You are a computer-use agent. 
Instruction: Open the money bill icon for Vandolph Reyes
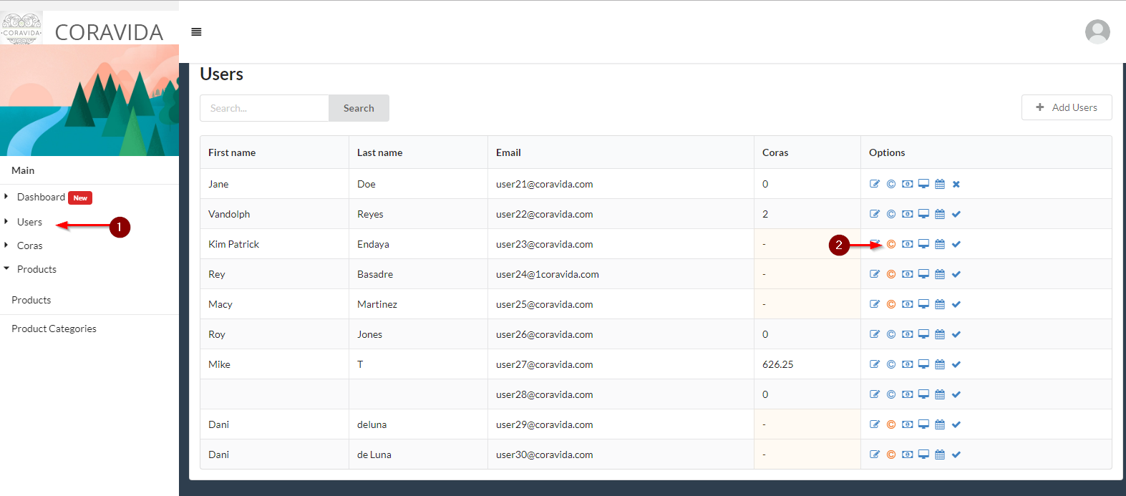click(907, 214)
